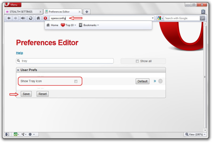213x143 pixels.
Task: Open a new tab with plus button
Action: click(87, 12)
